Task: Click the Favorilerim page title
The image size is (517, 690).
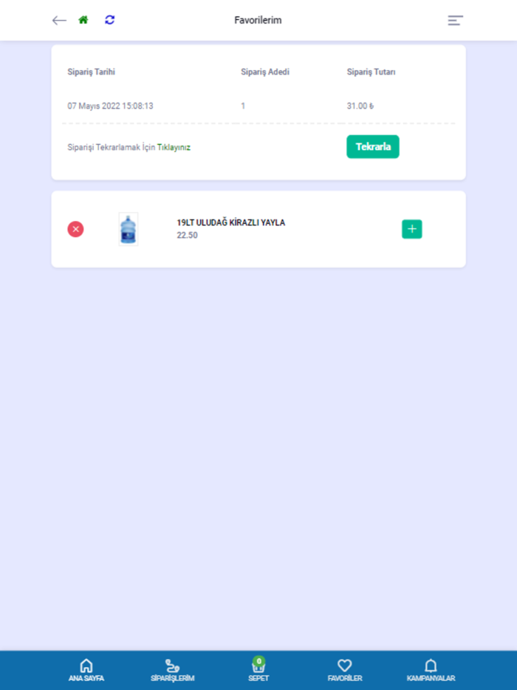Action: (258, 20)
